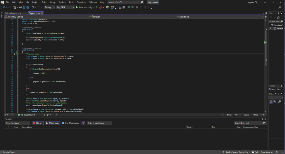Click the Save All toolbar icon

coord(28,7)
